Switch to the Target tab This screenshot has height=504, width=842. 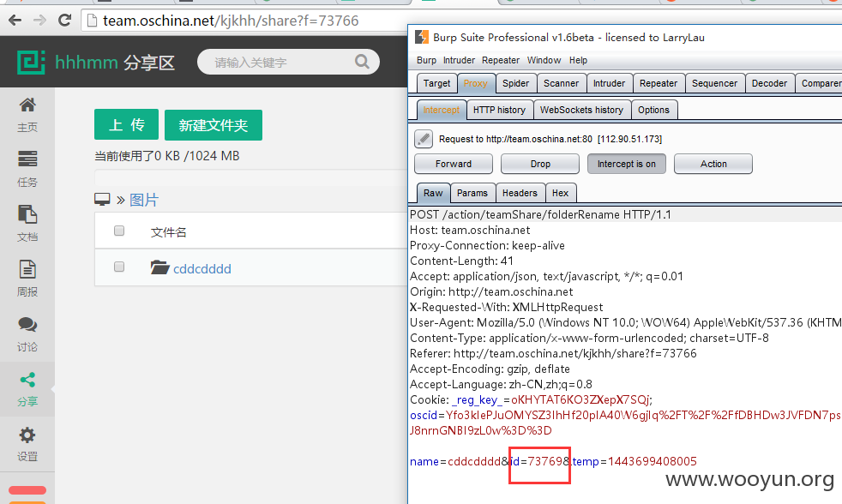pos(436,83)
